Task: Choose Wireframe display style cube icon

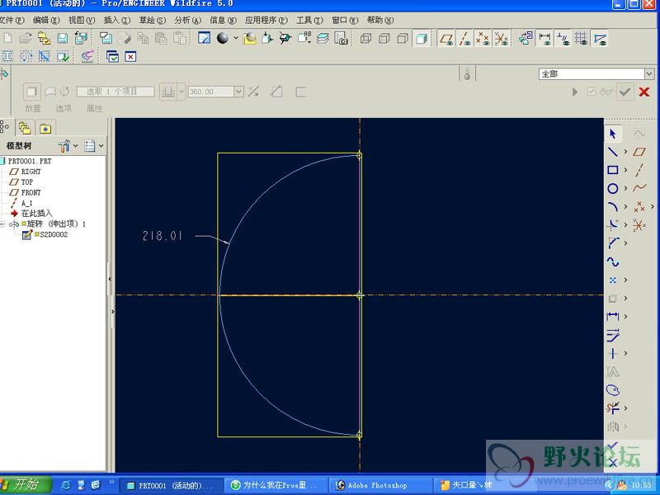Action: pos(365,39)
